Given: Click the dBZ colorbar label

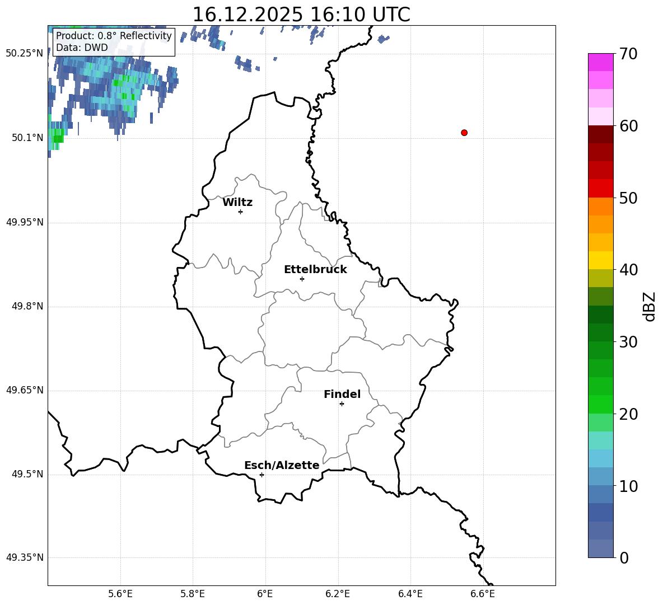Looking at the screenshot, I should tap(648, 306).
